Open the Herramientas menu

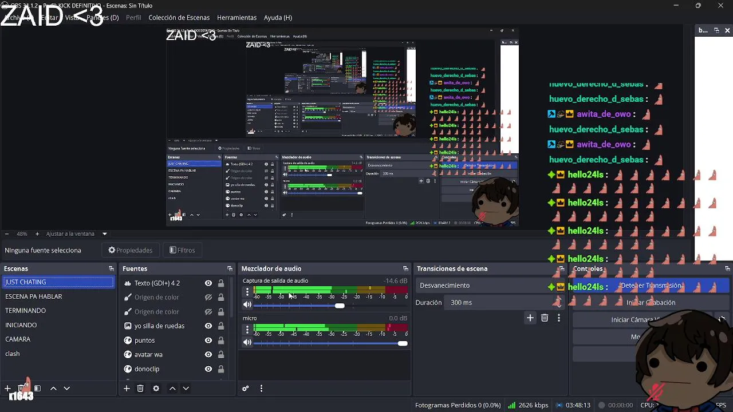pyautogui.click(x=237, y=18)
